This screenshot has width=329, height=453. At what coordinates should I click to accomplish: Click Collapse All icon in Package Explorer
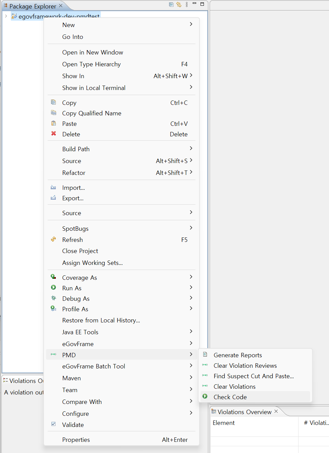(171, 4)
